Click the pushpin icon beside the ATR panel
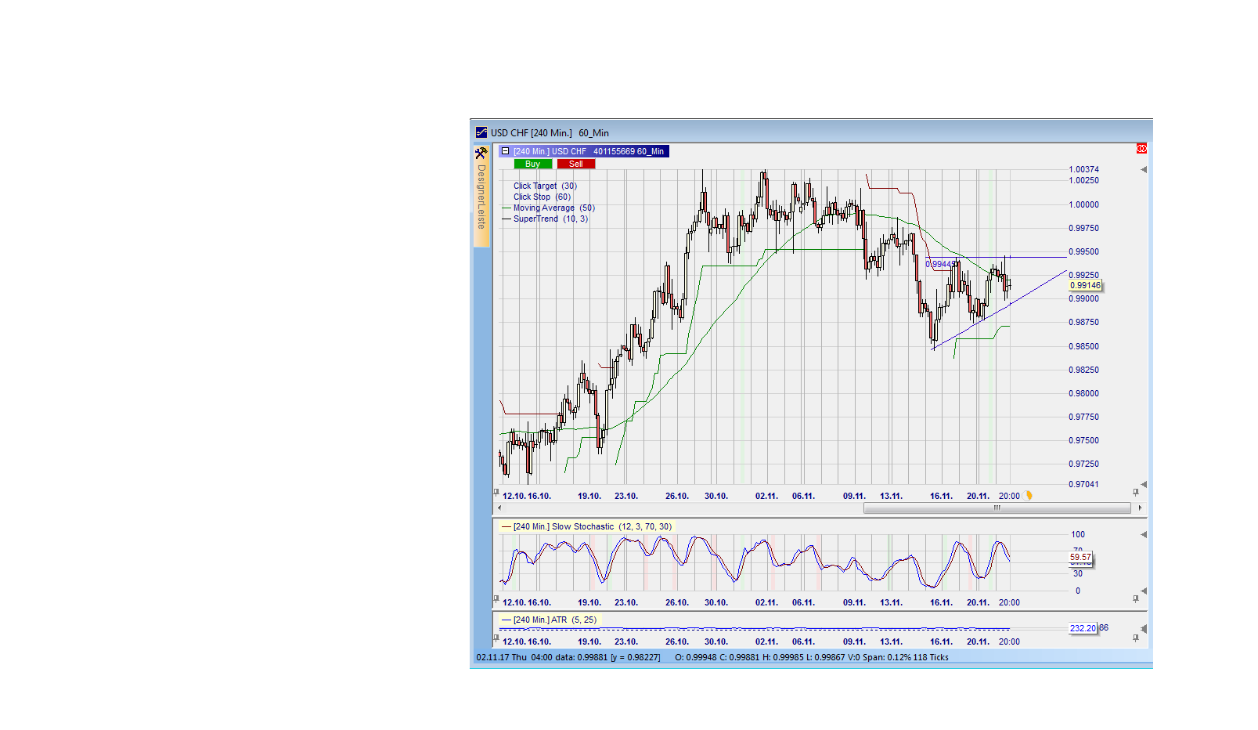The width and height of the screenshot is (1258, 730). pyautogui.click(x=1135, y=638)
